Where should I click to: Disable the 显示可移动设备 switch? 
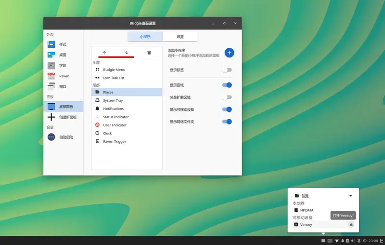227,109
